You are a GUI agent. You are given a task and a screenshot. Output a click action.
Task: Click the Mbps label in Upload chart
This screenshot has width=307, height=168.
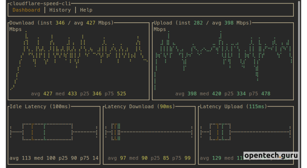click(159, 29)
